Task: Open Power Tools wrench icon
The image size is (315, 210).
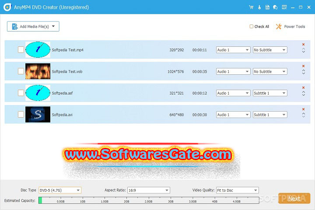Action: click(x=279, y=27)
